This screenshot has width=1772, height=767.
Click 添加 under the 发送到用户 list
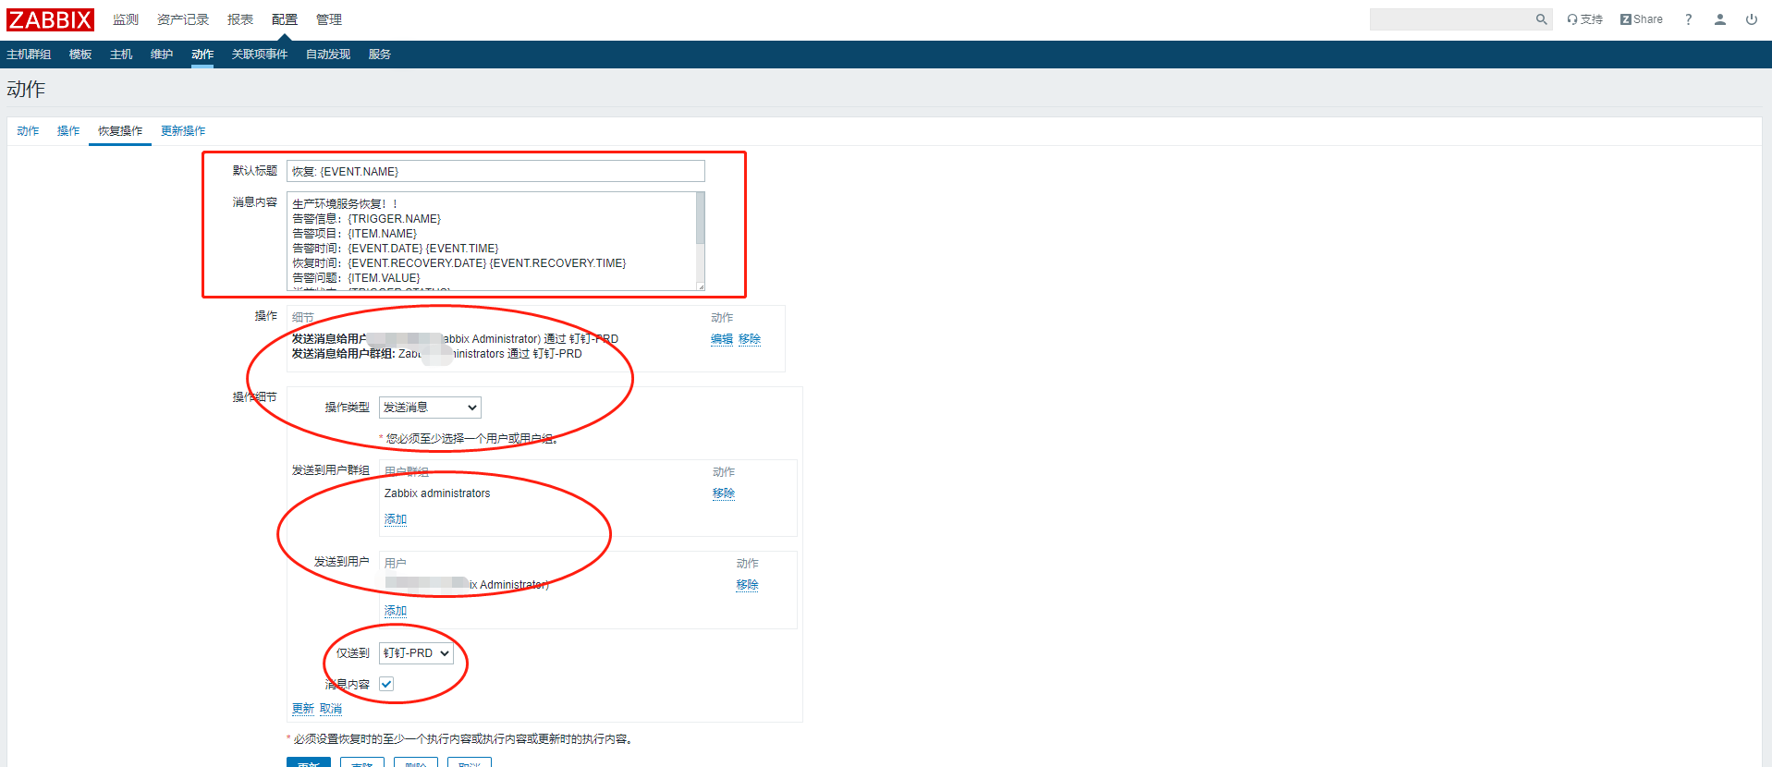coord(396,611)
